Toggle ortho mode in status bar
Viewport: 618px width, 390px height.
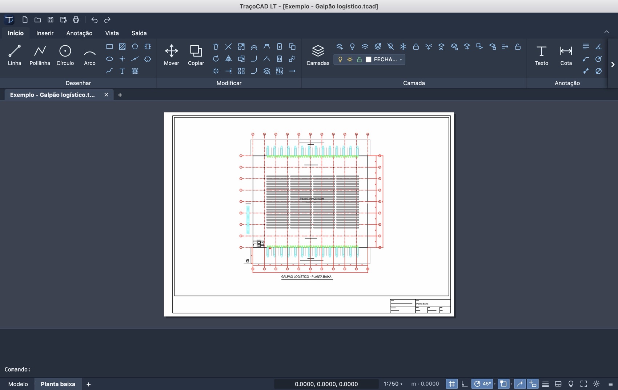[x=464, y=384]
